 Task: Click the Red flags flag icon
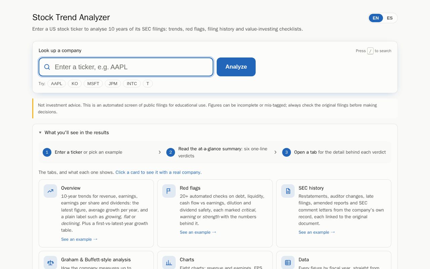click(x=169, y=191)
